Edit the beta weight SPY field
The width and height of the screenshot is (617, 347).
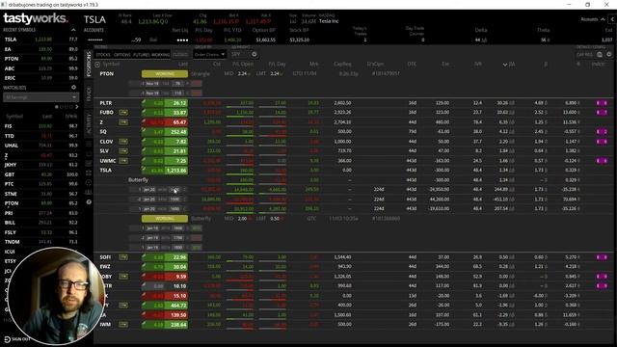[x=239, y=55]
